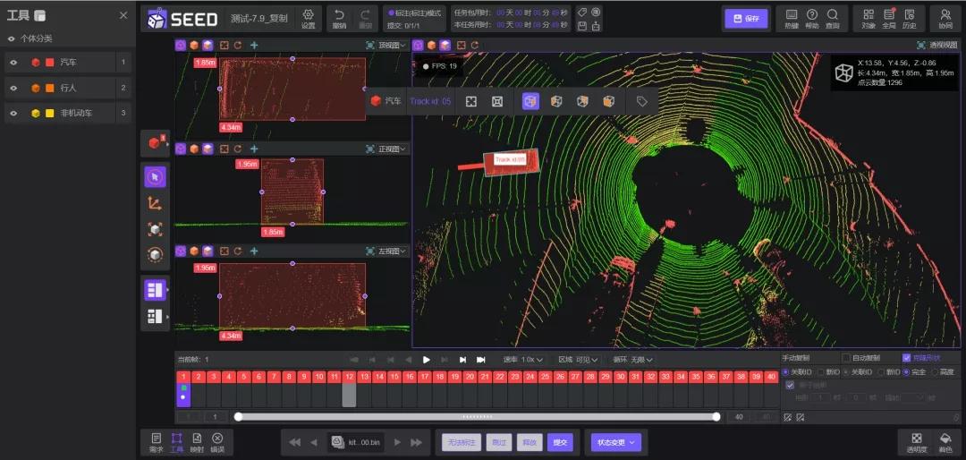Click the 提交 submit button
The width and height of the screenshot is (966, 460).
click(559, 442)
